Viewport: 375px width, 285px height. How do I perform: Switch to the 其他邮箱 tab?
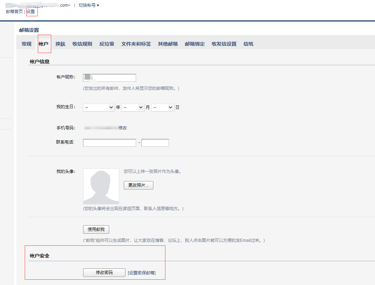168,44
